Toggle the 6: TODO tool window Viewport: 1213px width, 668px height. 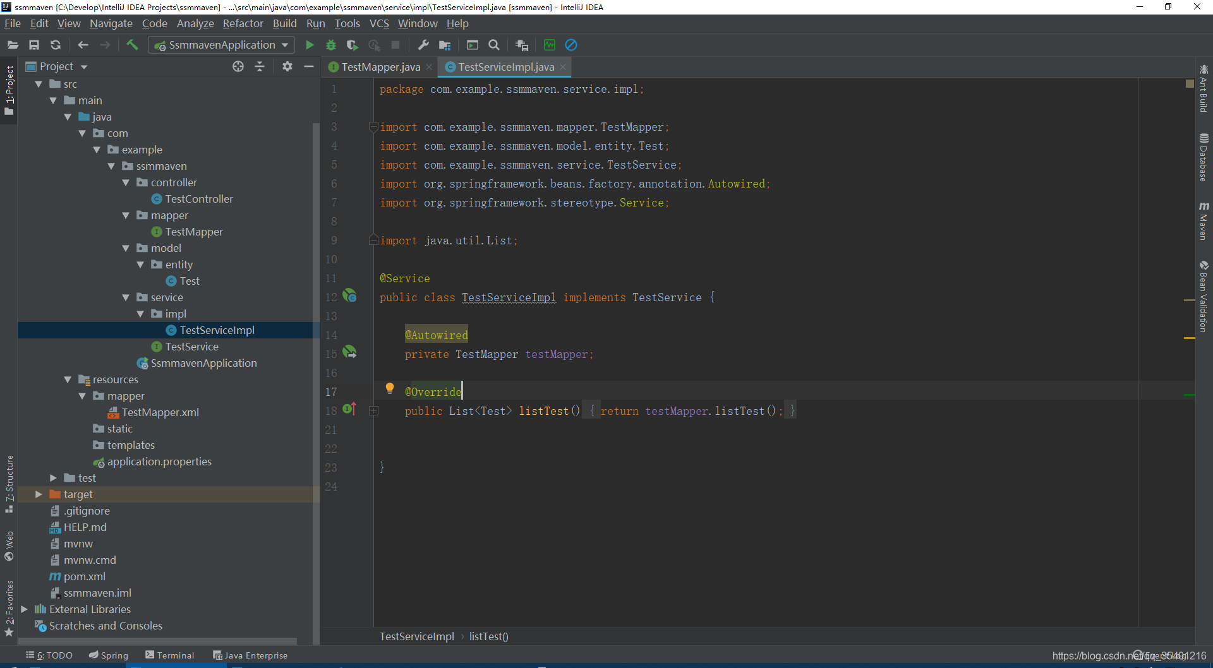click(49, 655)
